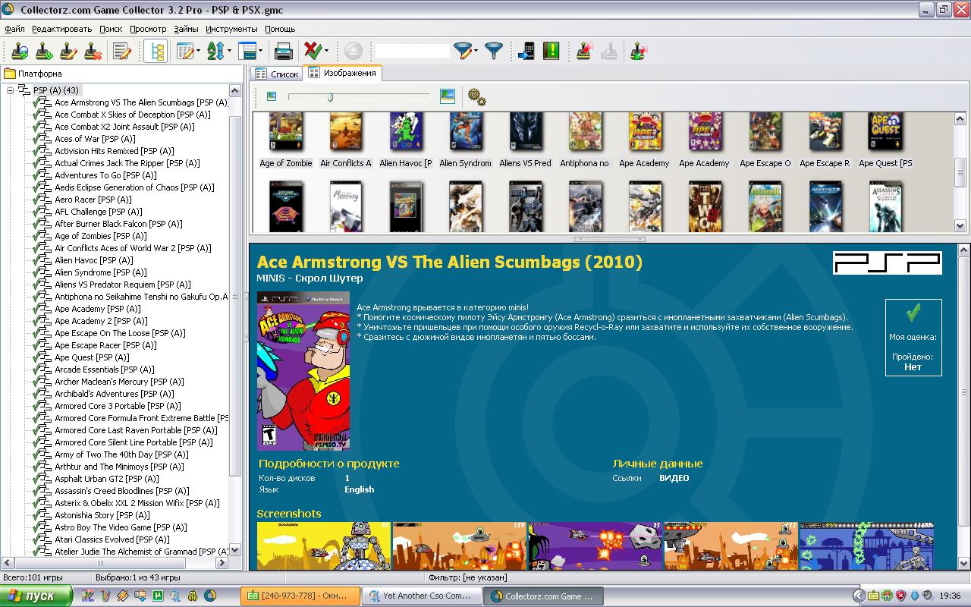The image size is (971, 607).
Task: Switch to the Изображения tab
Action: coord(342,73)
